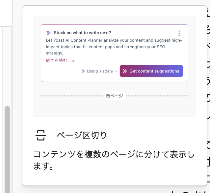Screen dimensions: 210x193
Task: Click the arrow icon after 続きを読む
Action: [72, 61]
